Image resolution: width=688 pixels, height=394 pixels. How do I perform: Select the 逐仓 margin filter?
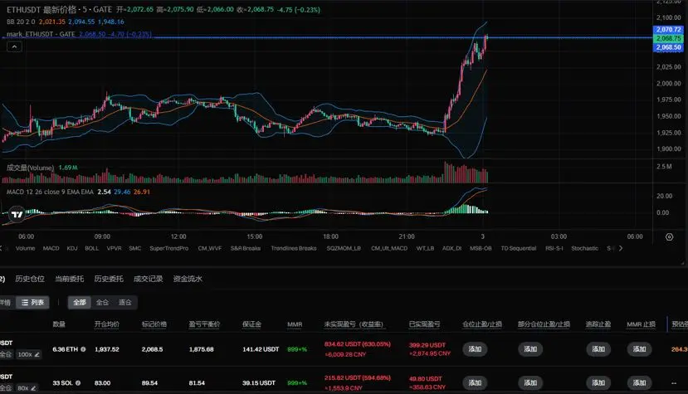point(125,302)
